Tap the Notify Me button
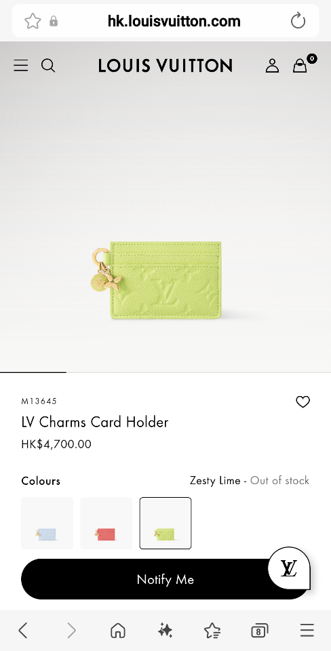Viewport: 331px width, 651px height. 165,579
